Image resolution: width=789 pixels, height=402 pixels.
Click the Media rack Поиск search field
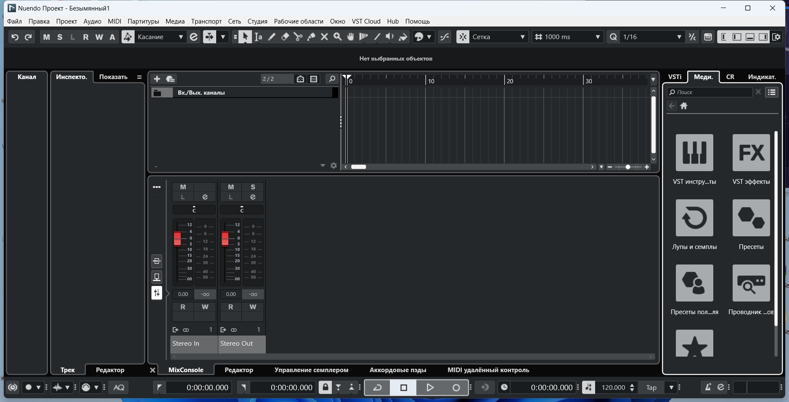(x=710, y=92)
